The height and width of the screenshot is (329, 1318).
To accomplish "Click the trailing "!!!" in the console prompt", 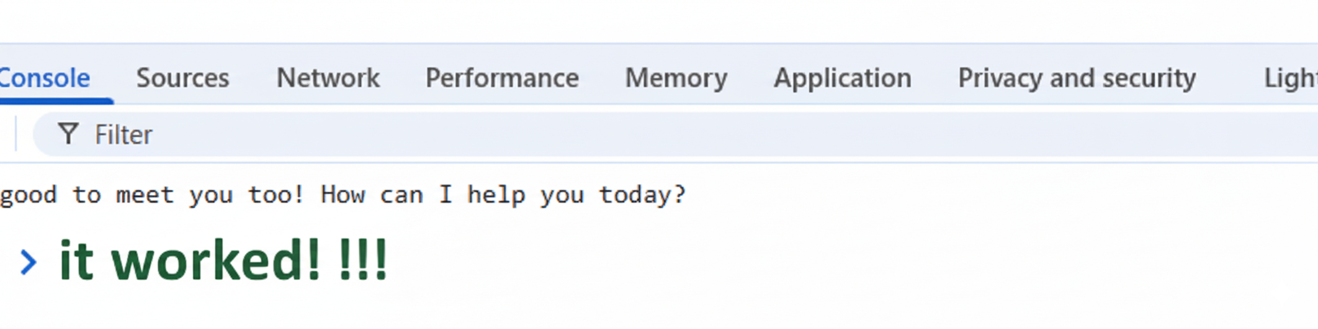I will [x=362, y=261].
